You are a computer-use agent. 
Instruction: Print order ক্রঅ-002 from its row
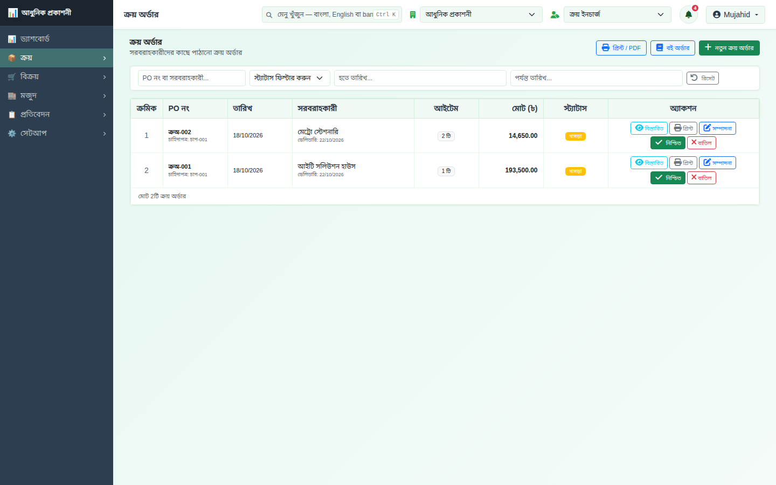pyautogui.click(x=683, y=128)
